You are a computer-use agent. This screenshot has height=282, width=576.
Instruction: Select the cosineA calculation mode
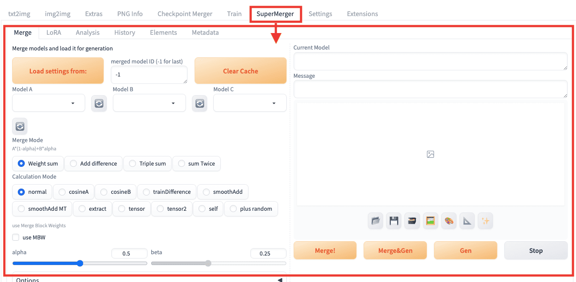(x=73, y=192)
